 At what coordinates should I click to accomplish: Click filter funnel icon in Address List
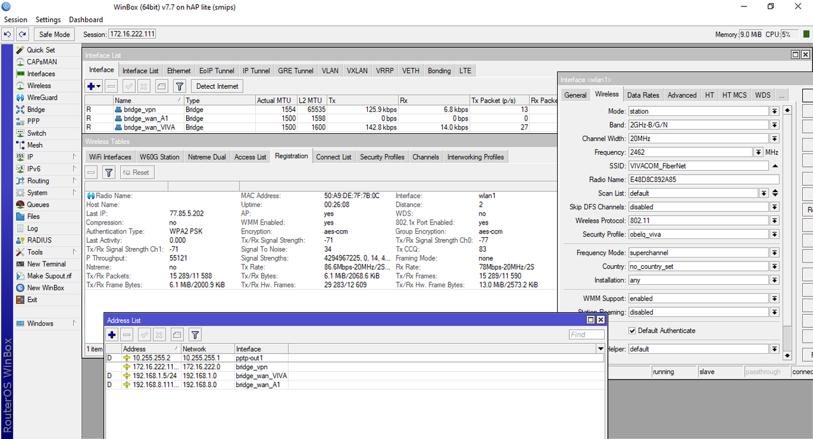[195, 334]
